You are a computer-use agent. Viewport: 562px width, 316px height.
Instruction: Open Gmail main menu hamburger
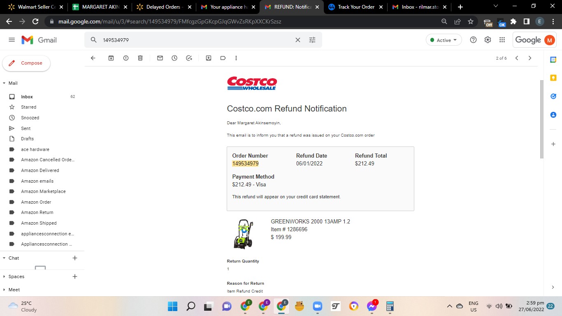[12, 40]
